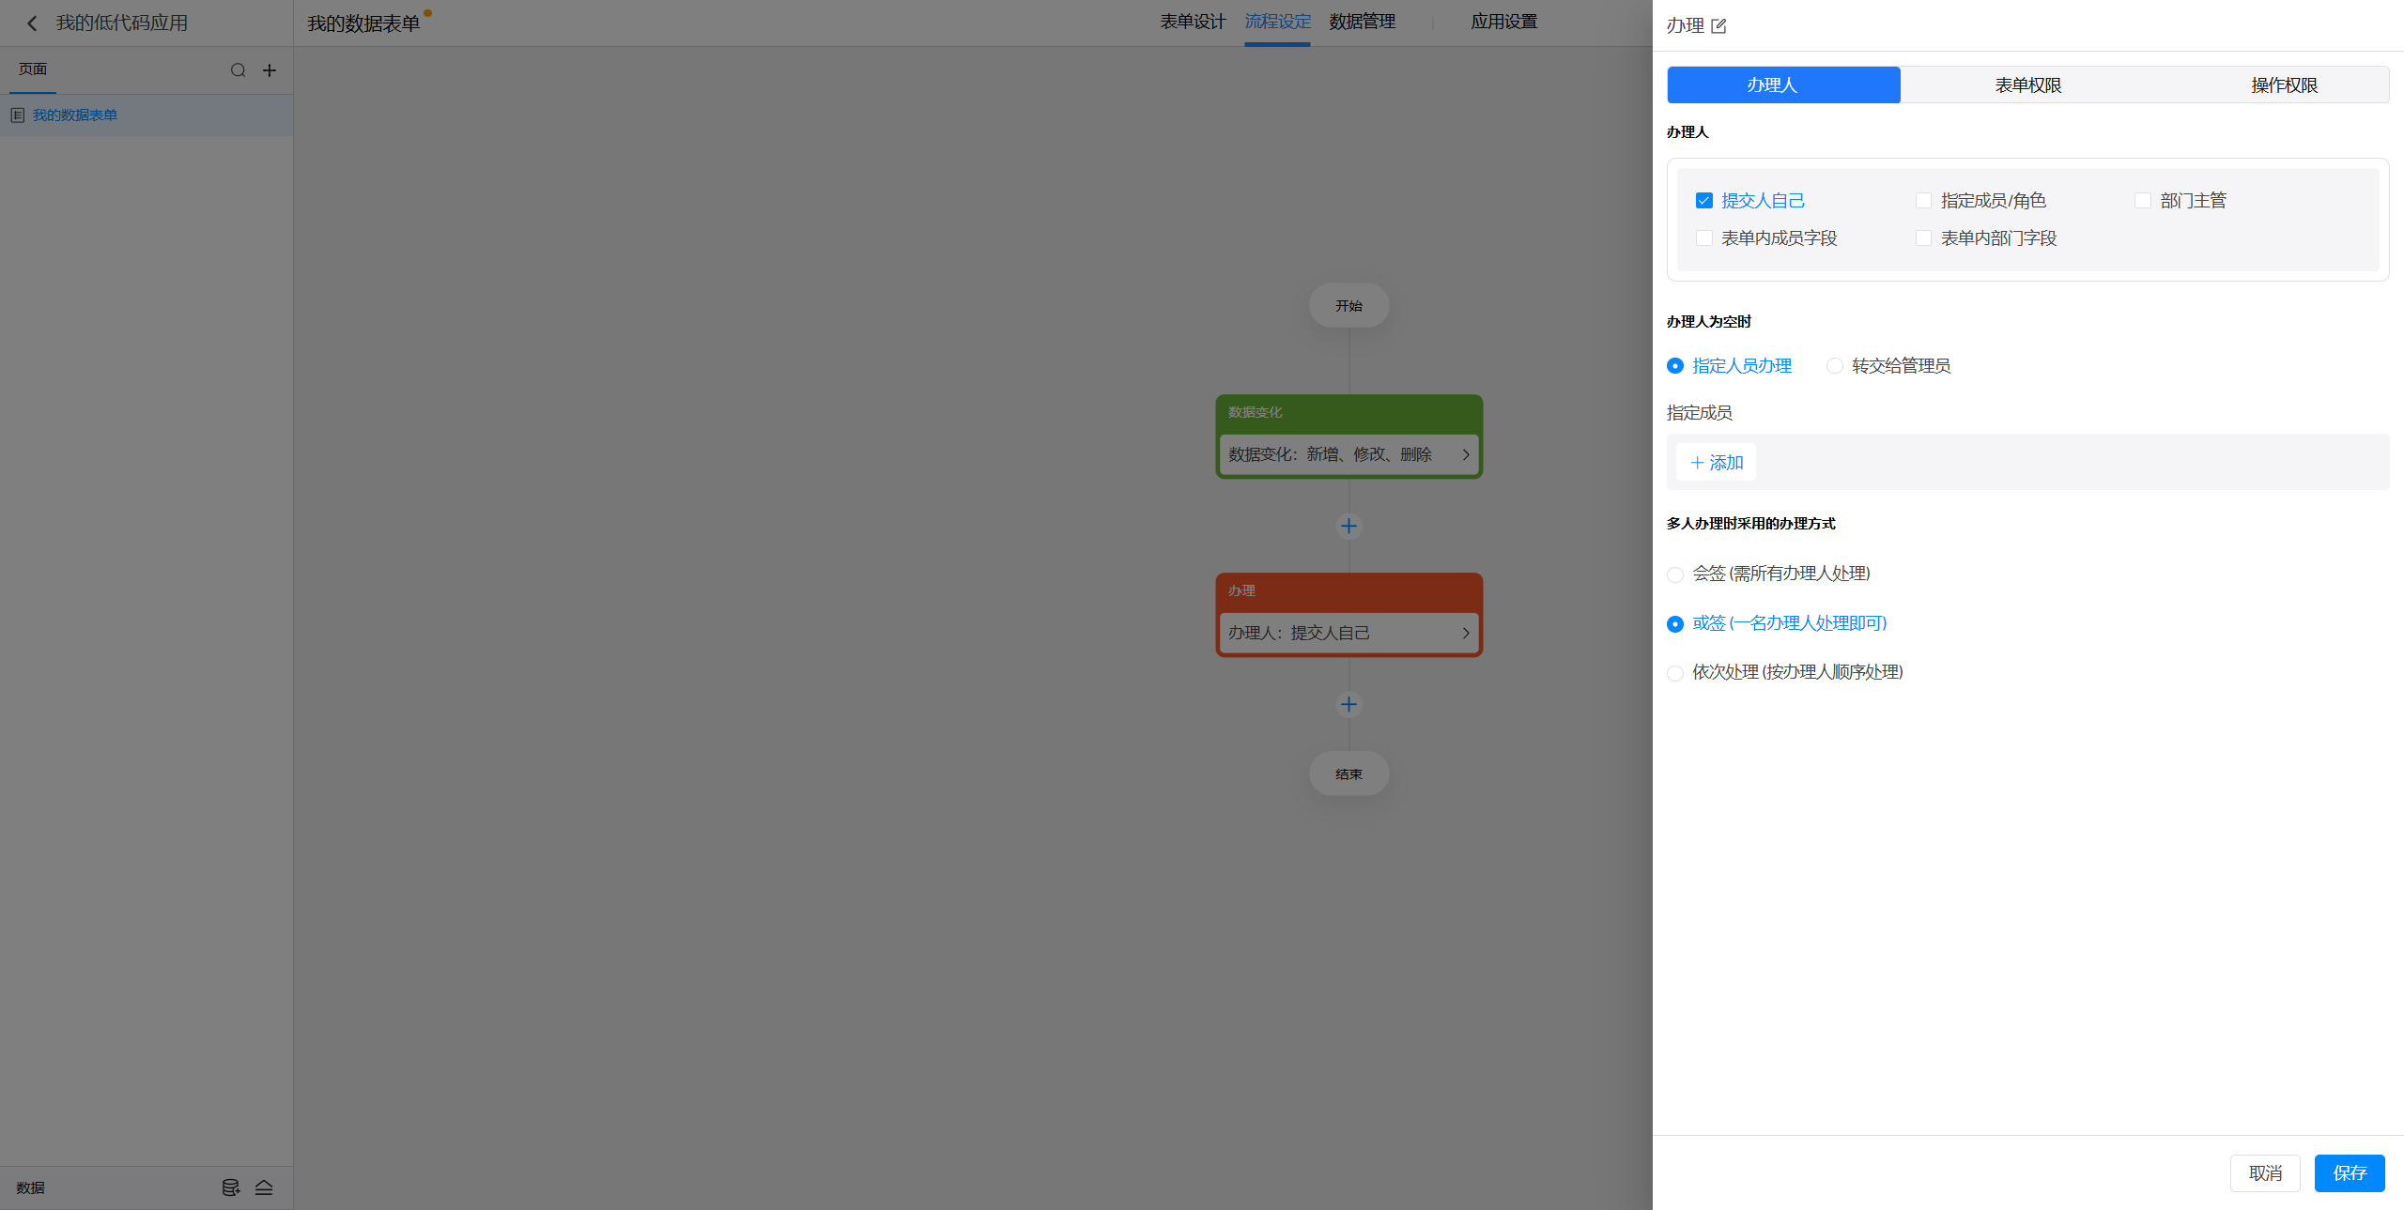Click the plus node below 数据变化 card
The width and height of the screenshot is (2404, 1210).
[x=1348, y=526]
